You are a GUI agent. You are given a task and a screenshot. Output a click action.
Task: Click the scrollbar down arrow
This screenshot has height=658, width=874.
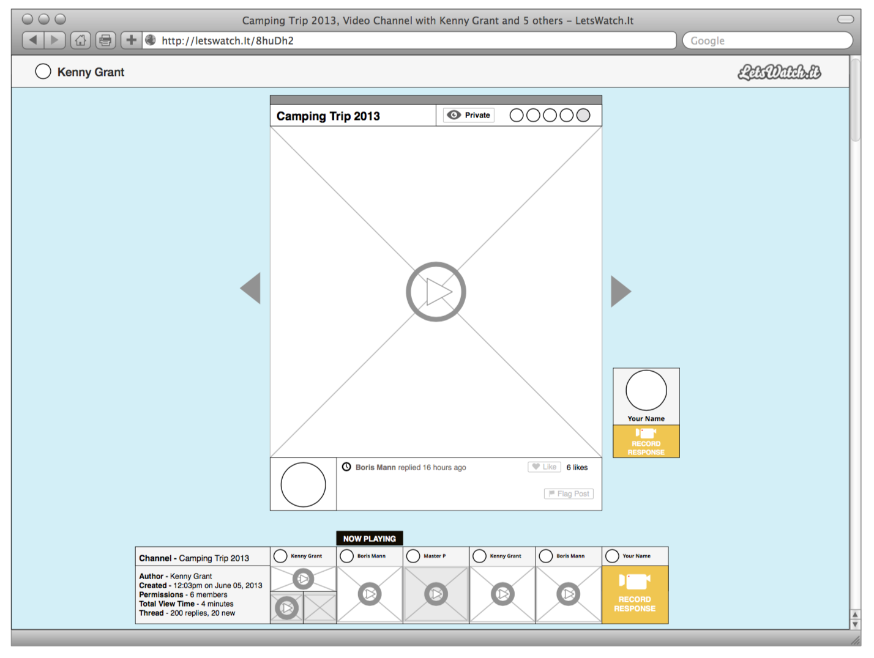pyautogui.click(x=855, y=624)
